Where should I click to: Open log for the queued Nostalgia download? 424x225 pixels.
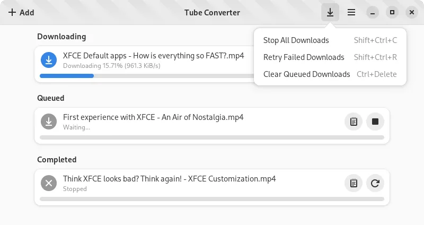pyautogui.click(x=354, y=122)
